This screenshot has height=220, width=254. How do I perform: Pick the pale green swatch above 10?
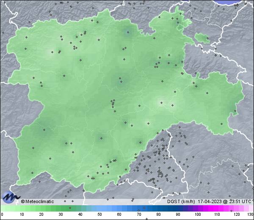22,208
